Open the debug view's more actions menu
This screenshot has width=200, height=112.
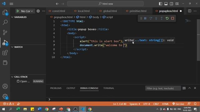click(44, 11)
